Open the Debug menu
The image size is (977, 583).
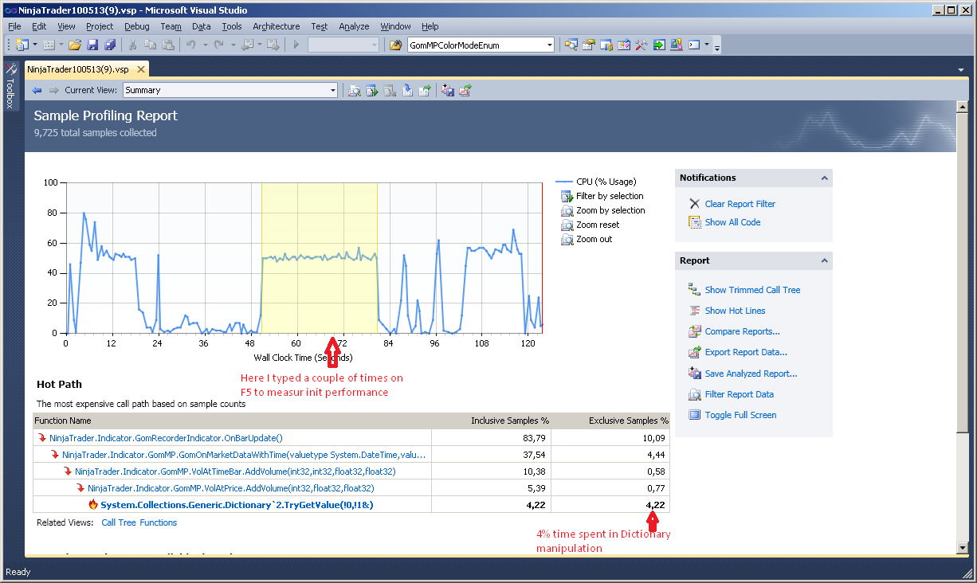pos(137,26)
